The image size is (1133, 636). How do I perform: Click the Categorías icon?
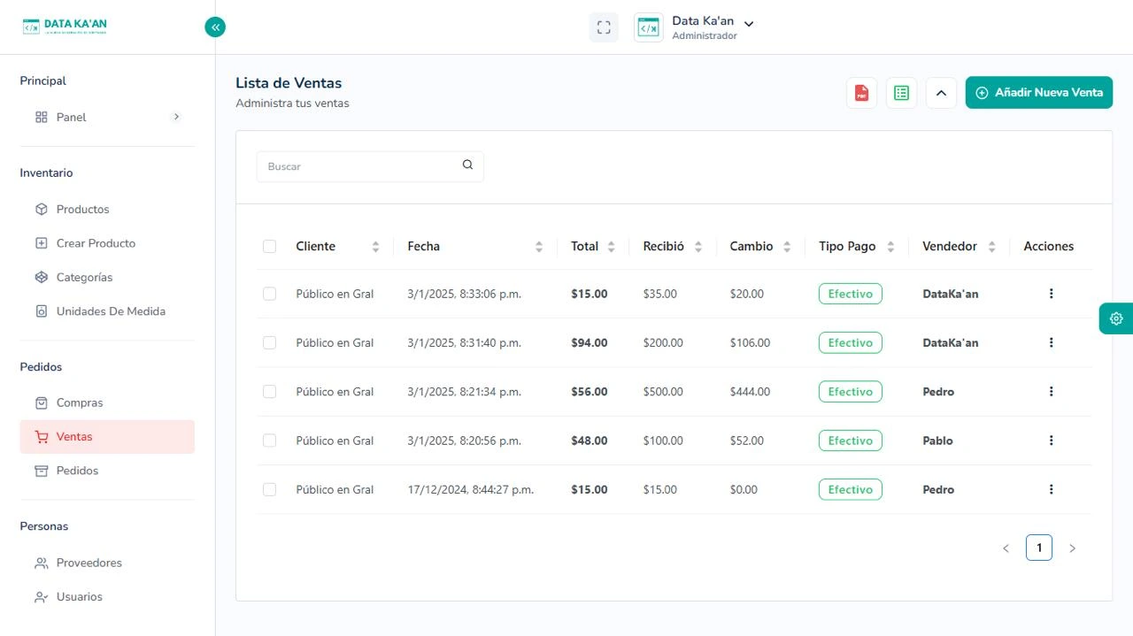coord(41,277)
